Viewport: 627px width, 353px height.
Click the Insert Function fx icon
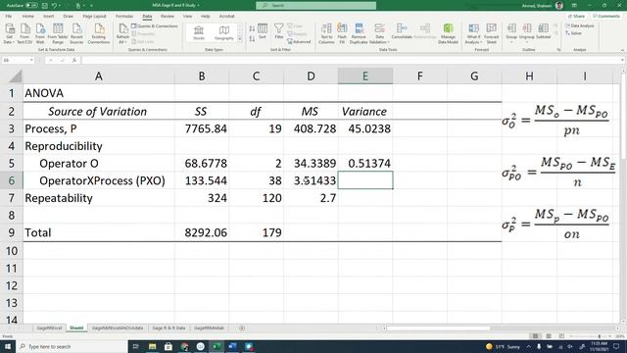[74, 60]
